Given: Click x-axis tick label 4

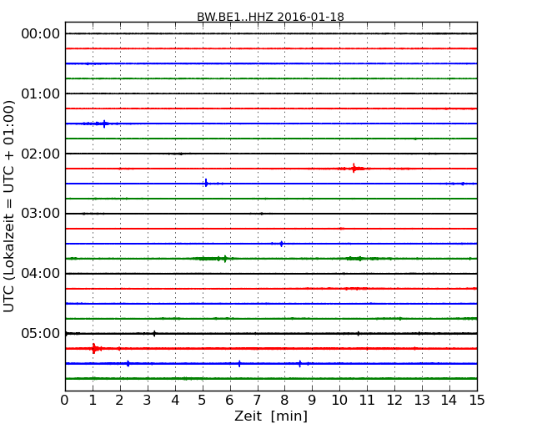Looking at the screenshot, I should click(x=175, y=401).
